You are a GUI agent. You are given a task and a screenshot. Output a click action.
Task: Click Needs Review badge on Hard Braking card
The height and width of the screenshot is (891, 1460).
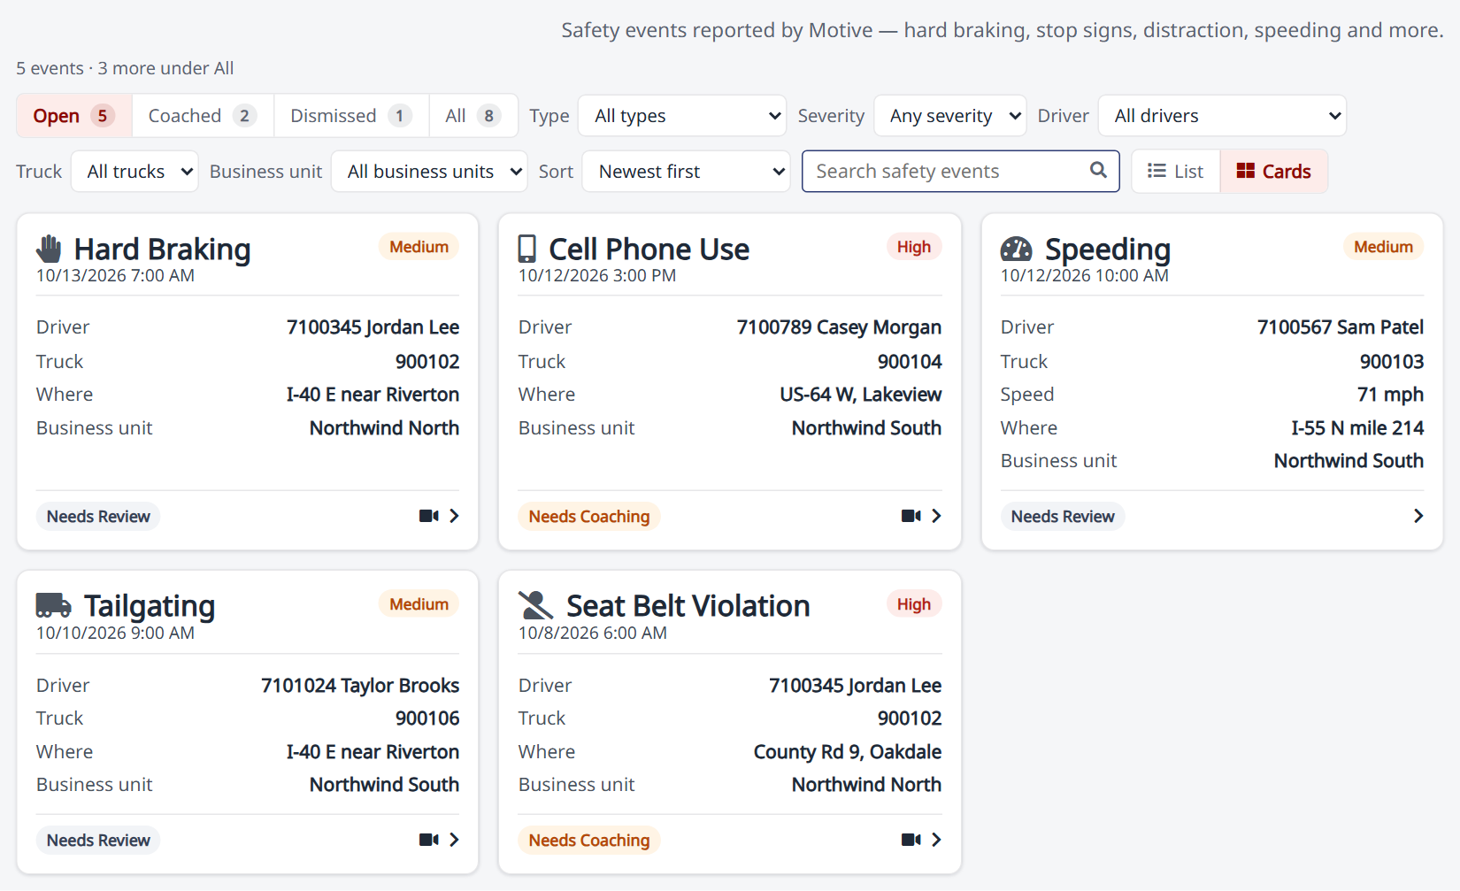[98, 517]
